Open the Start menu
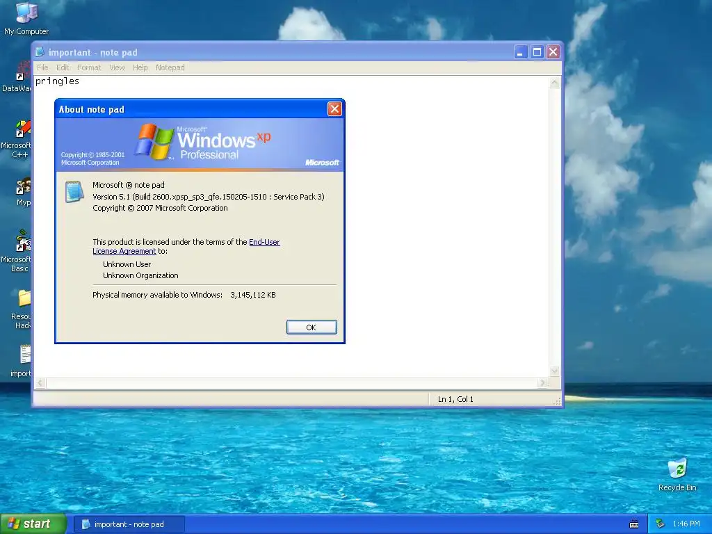This screenshot has height=534, width=712. point(33,524)
